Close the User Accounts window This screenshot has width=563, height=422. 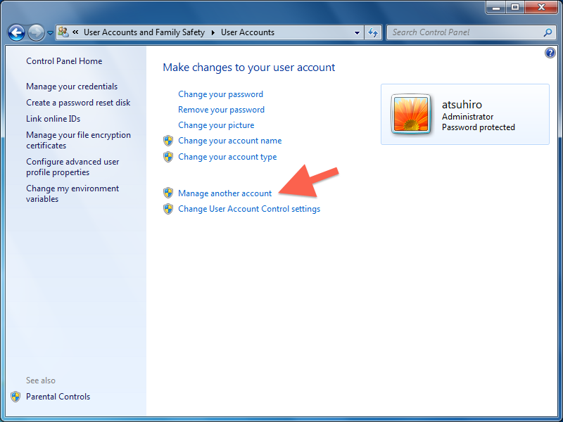(541, 7)
